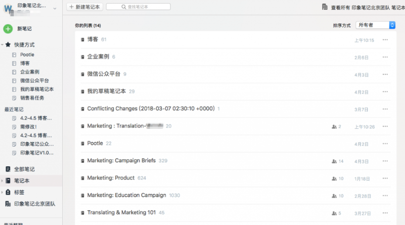Open the Marketing: Education Campaign notebook
Image resolution: width=405 pixels, height=225 pixels.
pyautogui.click(x=126, y=195)
